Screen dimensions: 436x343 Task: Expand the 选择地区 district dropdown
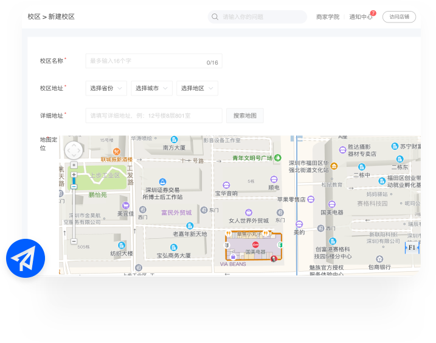197,88
